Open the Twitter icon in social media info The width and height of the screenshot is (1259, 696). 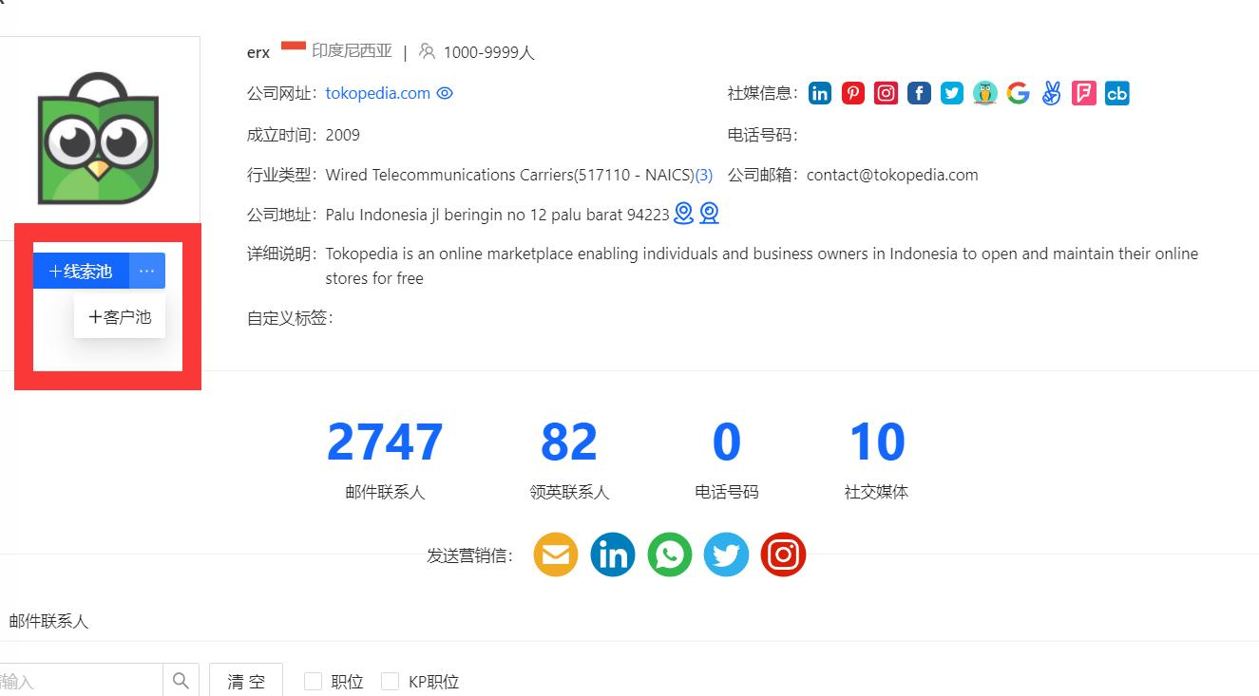point(952,93)
